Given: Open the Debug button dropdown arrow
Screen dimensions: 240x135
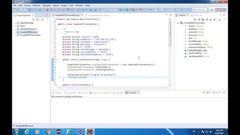Looking at the screenshot, I should click(123, 10).
